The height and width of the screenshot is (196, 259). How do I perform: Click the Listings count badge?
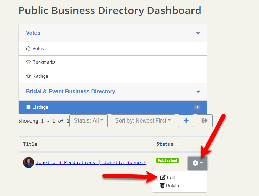[197, 107]
